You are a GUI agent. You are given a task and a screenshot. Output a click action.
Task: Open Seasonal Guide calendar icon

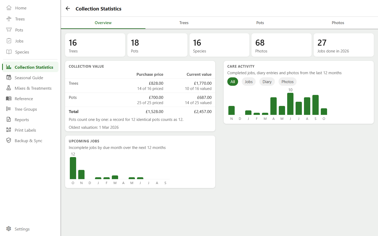click(9, 78)
